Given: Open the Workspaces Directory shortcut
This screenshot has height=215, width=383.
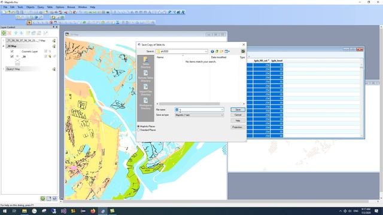Looking at the screenshot, I should (145, 103).
